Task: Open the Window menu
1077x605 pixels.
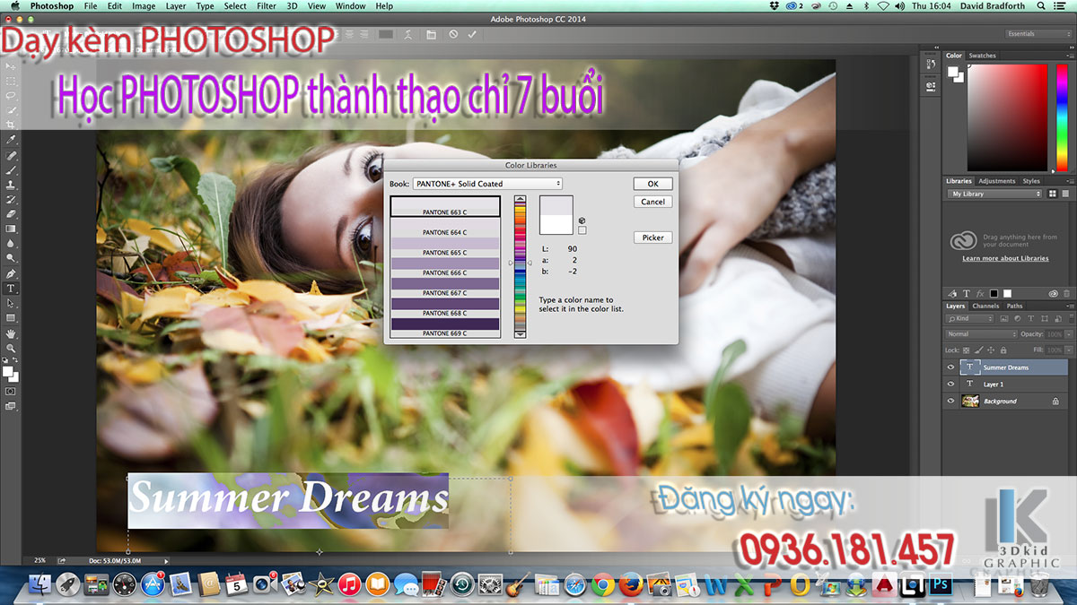Action: pos(350,6)
